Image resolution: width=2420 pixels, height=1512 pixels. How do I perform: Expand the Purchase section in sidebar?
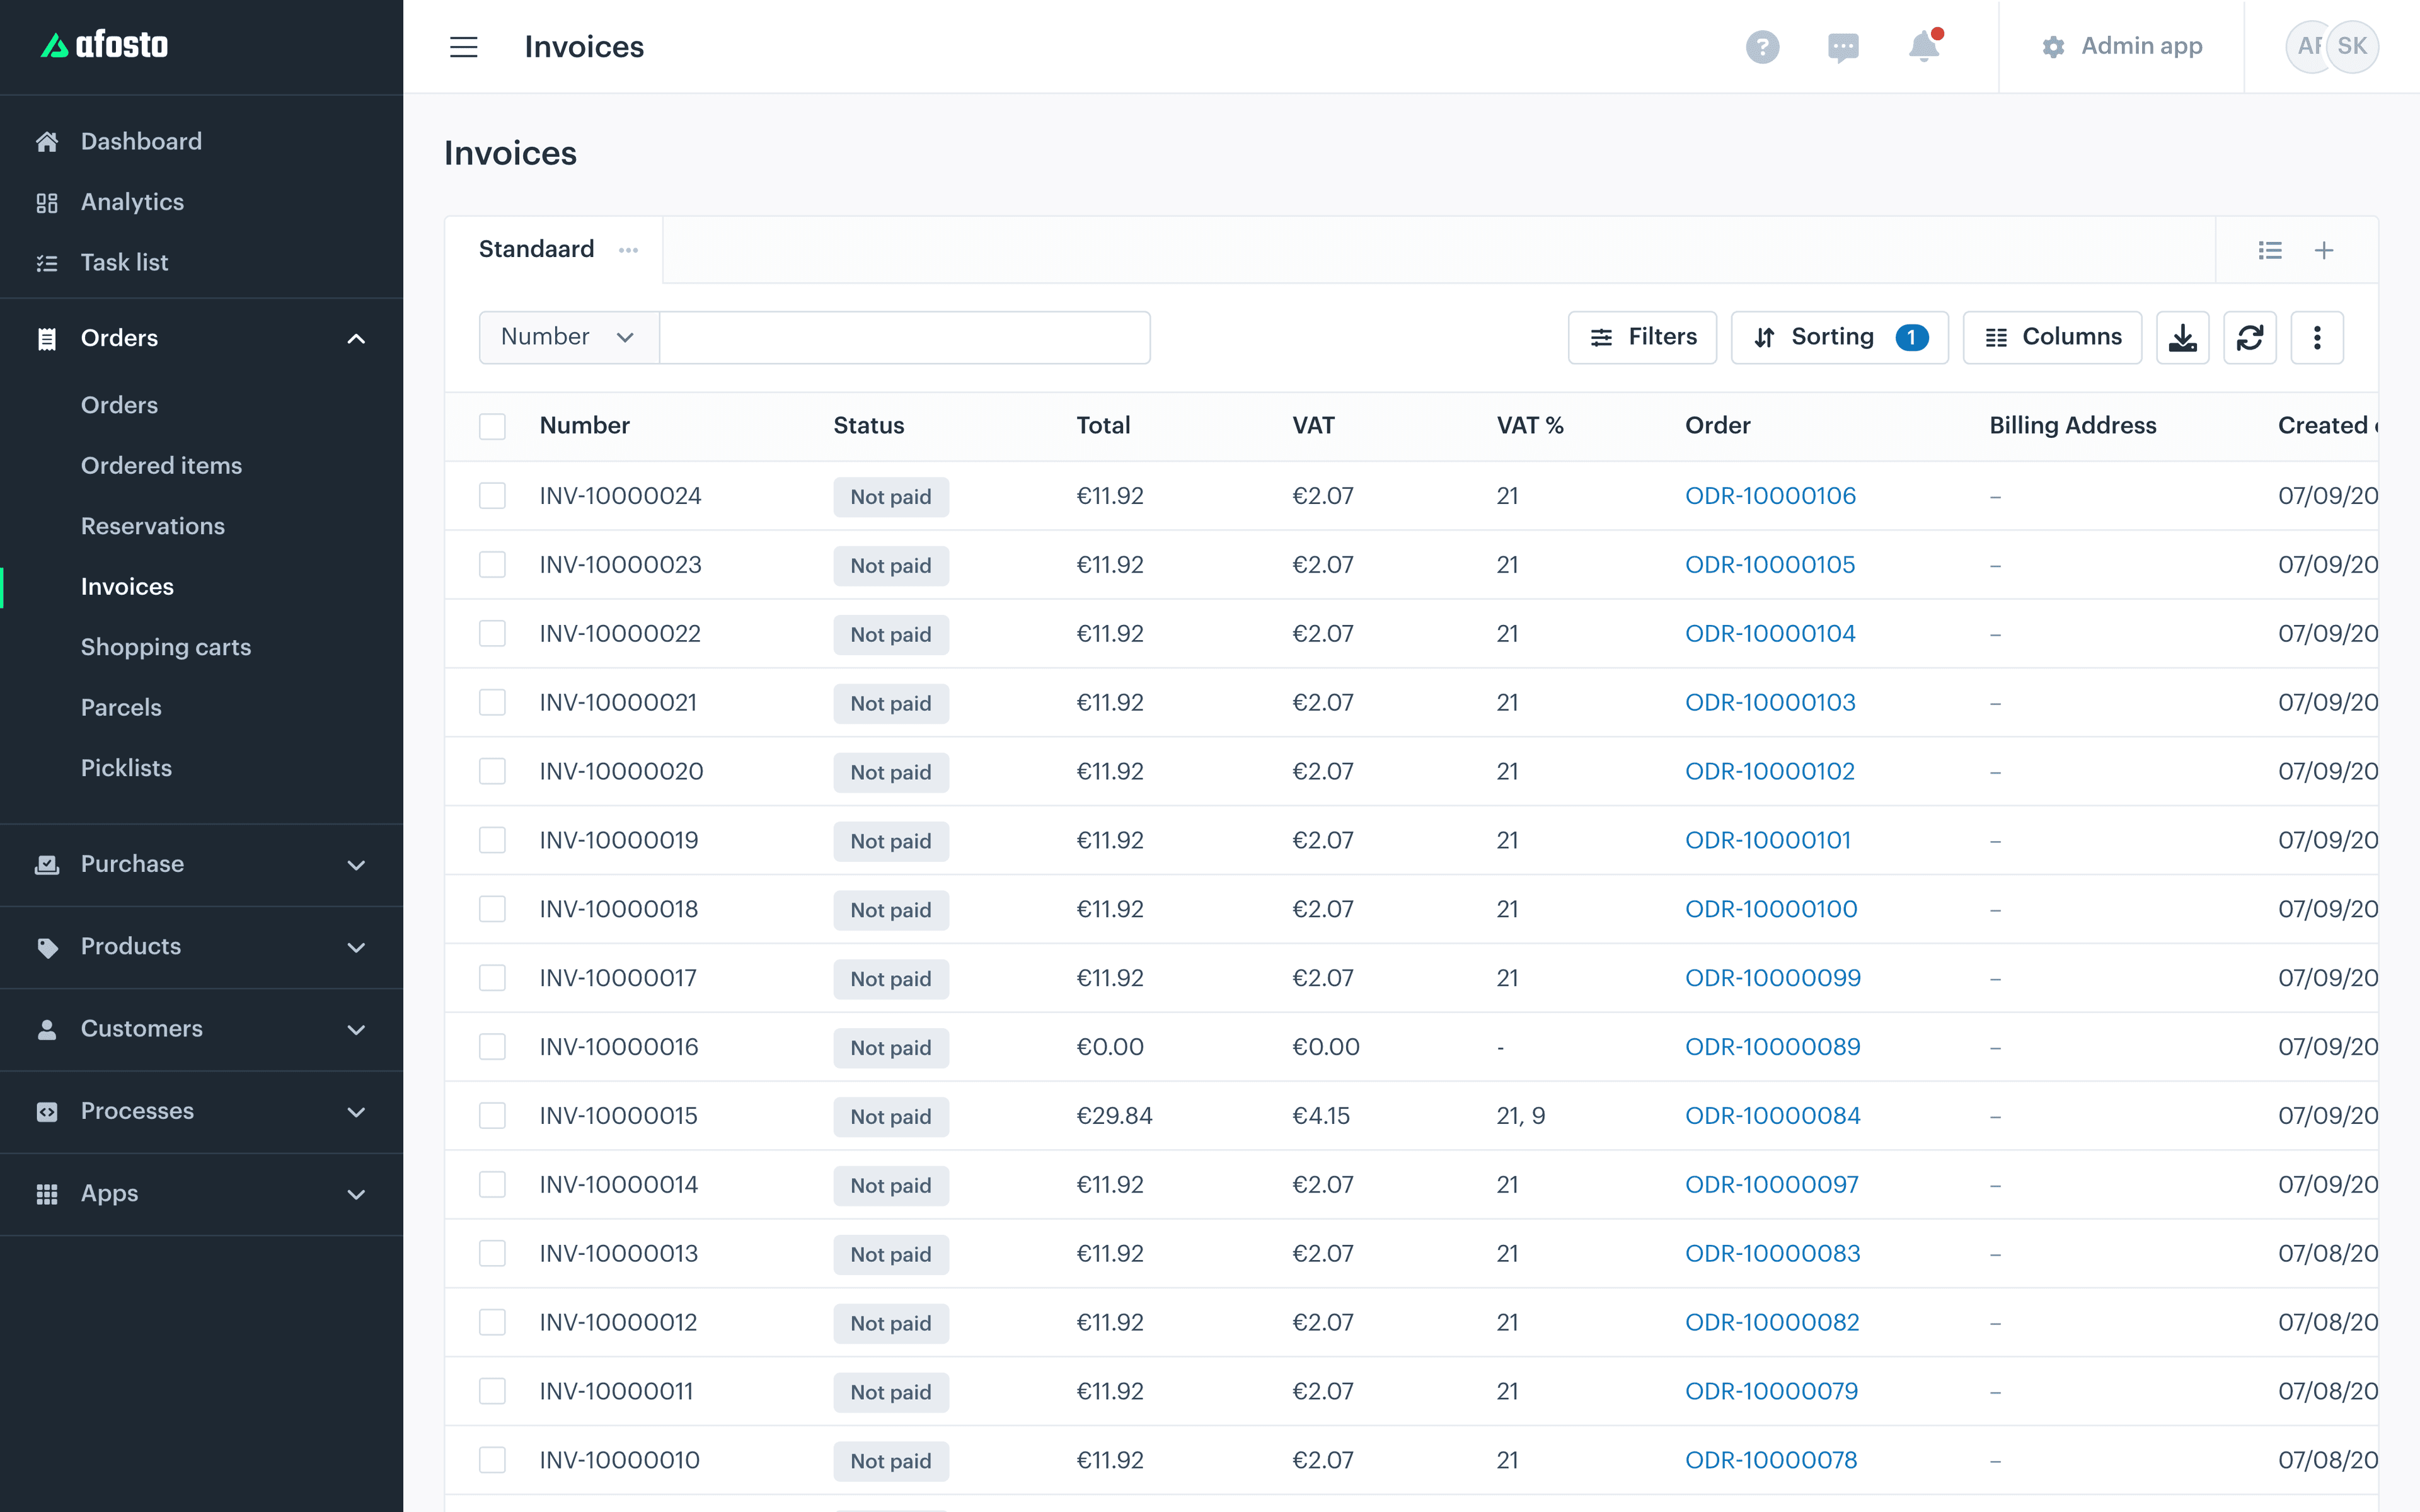pos(201,864)
